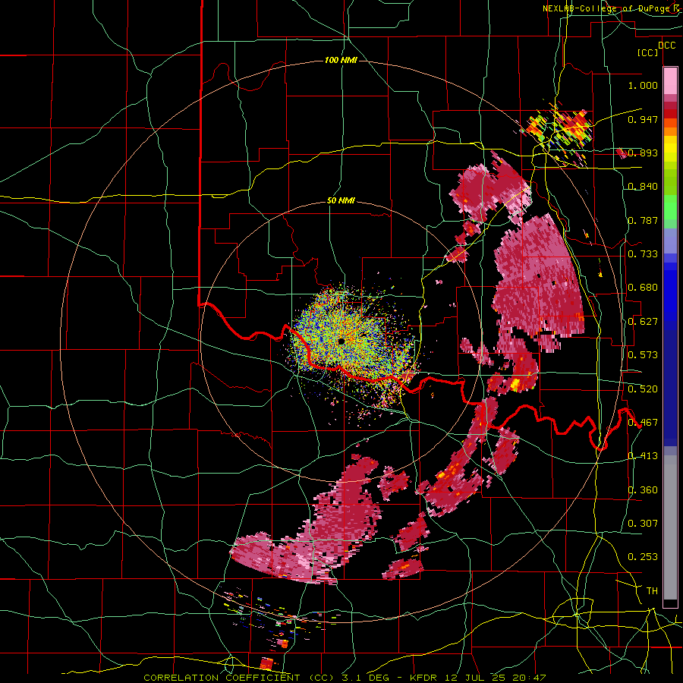Image resolution: width=683 pixels, height=683 pixels.
Task: Select the 0.893 scale value
Action: [643, 153]
